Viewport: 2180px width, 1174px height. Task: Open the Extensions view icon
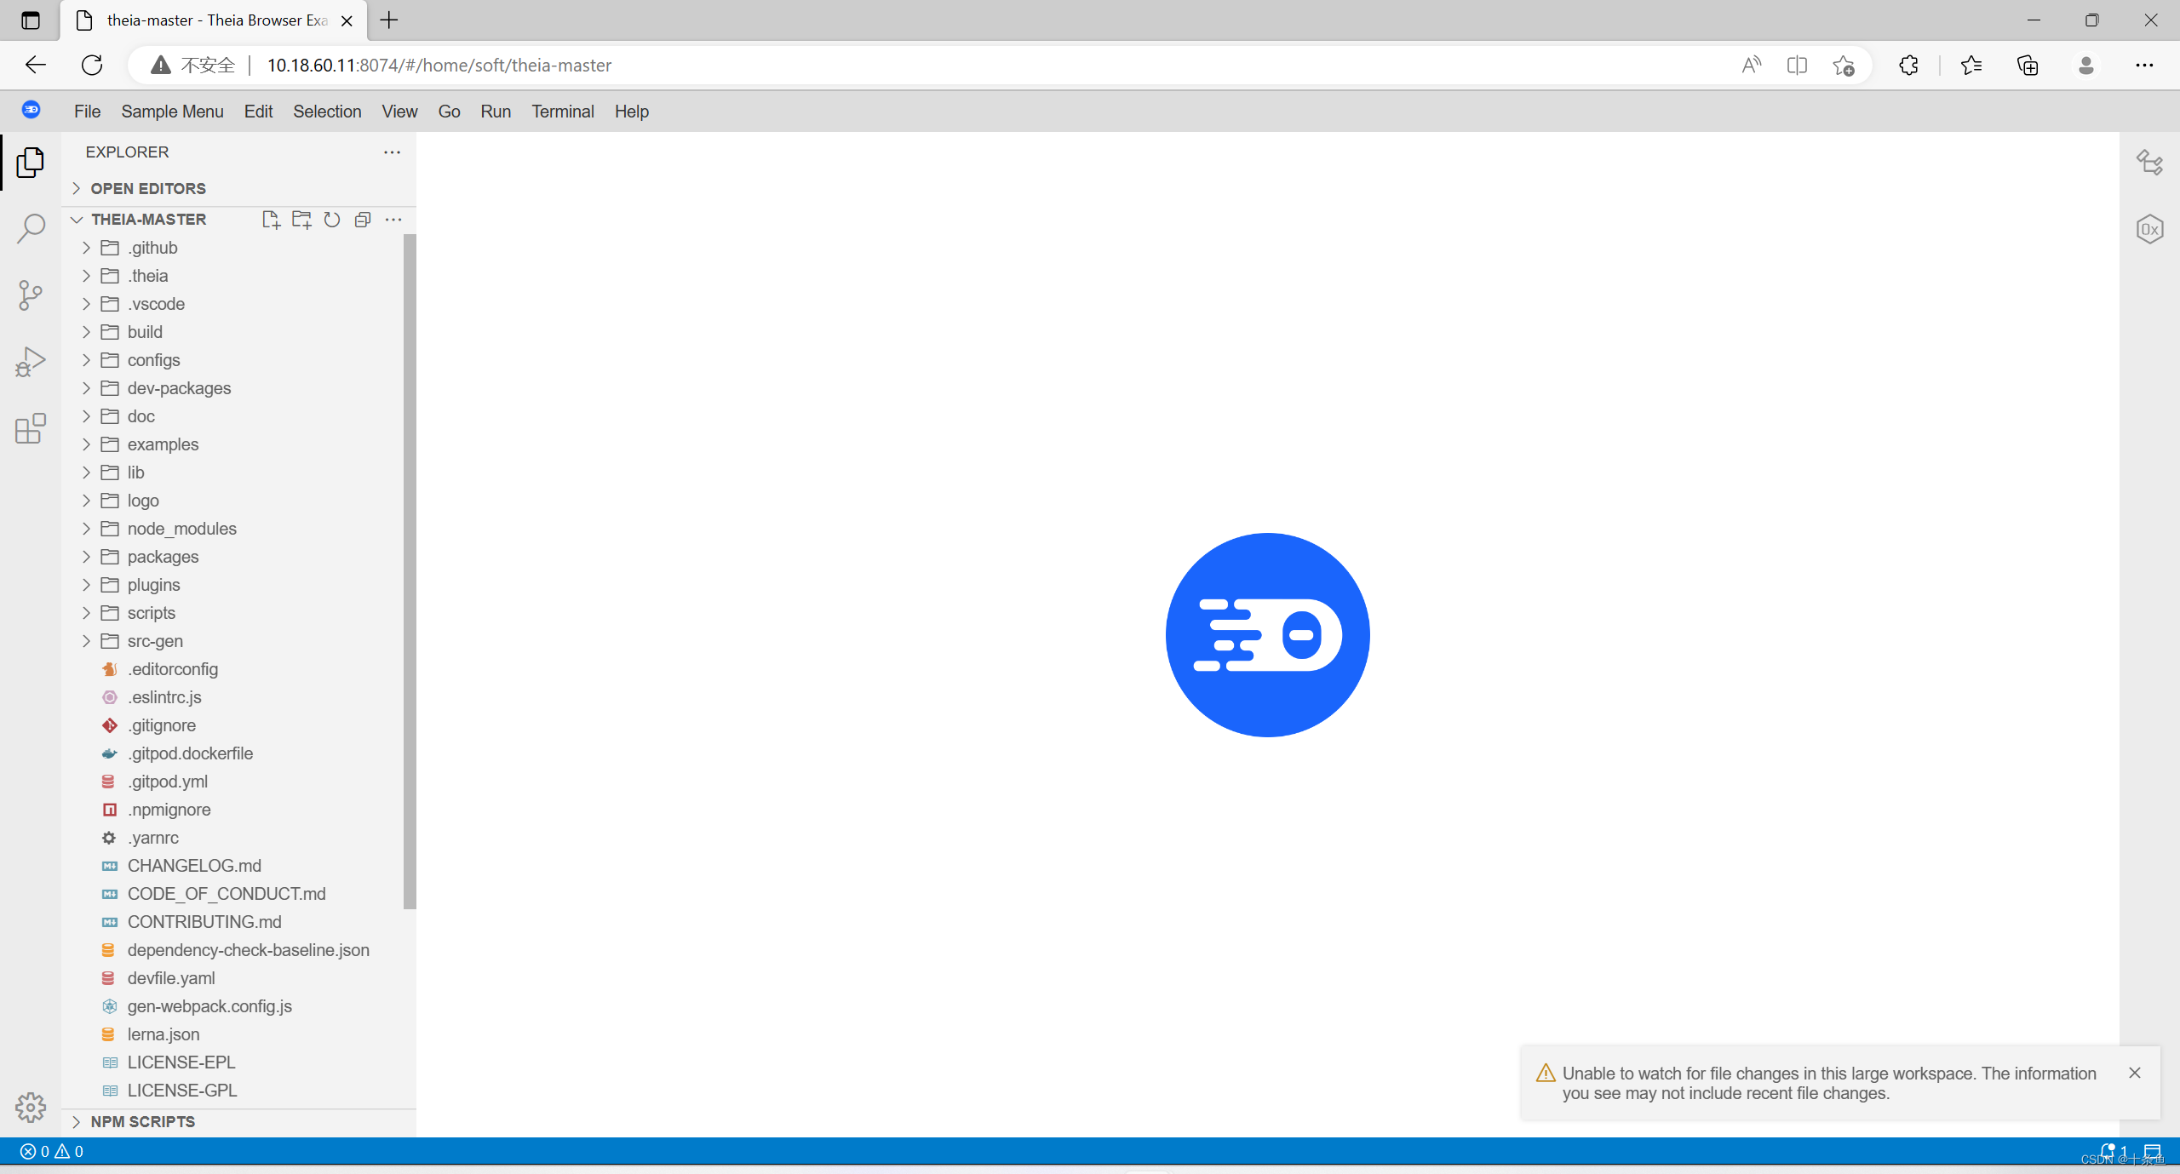point(31,428)
